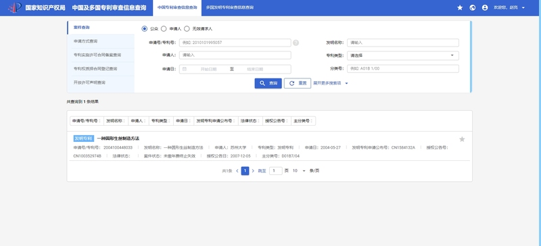Screen dimensions: 541x246
Task: Select the 公众 radio option
Action: coord(145,29)
